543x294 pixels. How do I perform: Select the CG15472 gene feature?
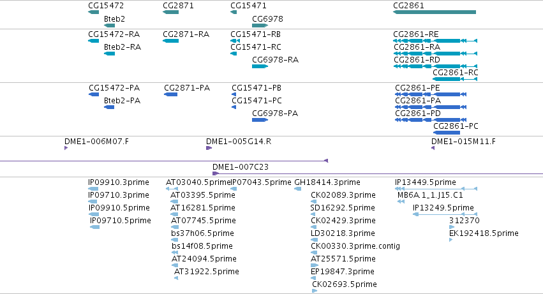[x=94, y=12]
